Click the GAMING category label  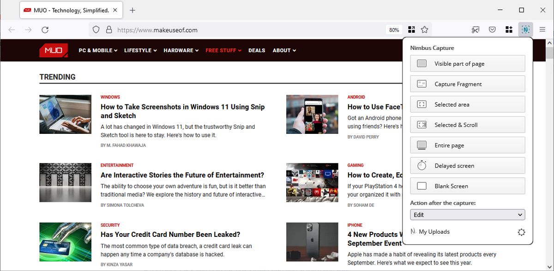pos(355,165)
